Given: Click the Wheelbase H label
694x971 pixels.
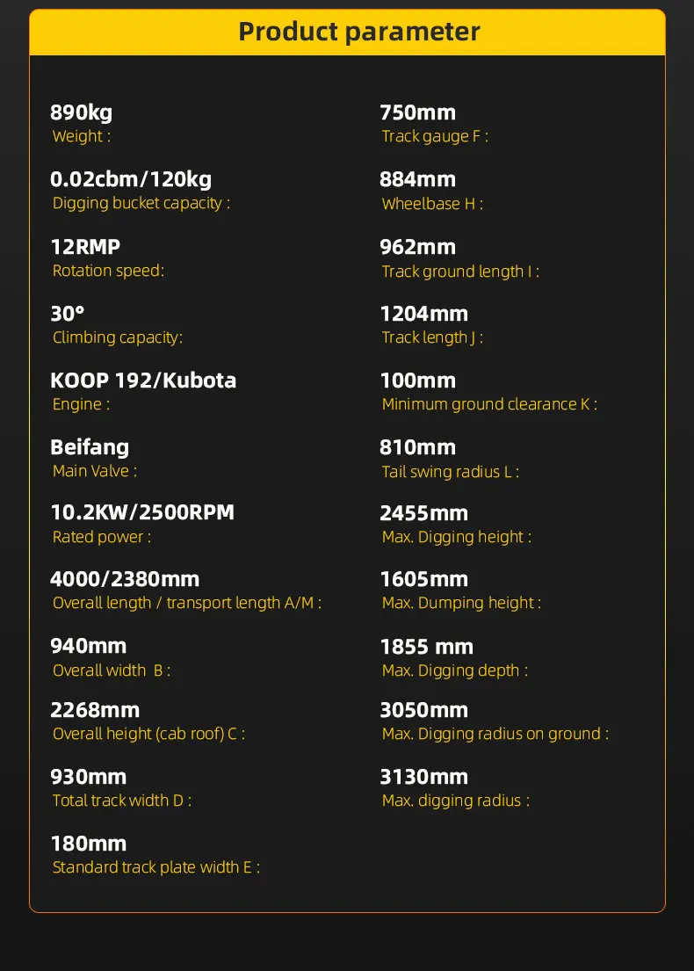Looking at the screenshot, I should pos(432,204).
